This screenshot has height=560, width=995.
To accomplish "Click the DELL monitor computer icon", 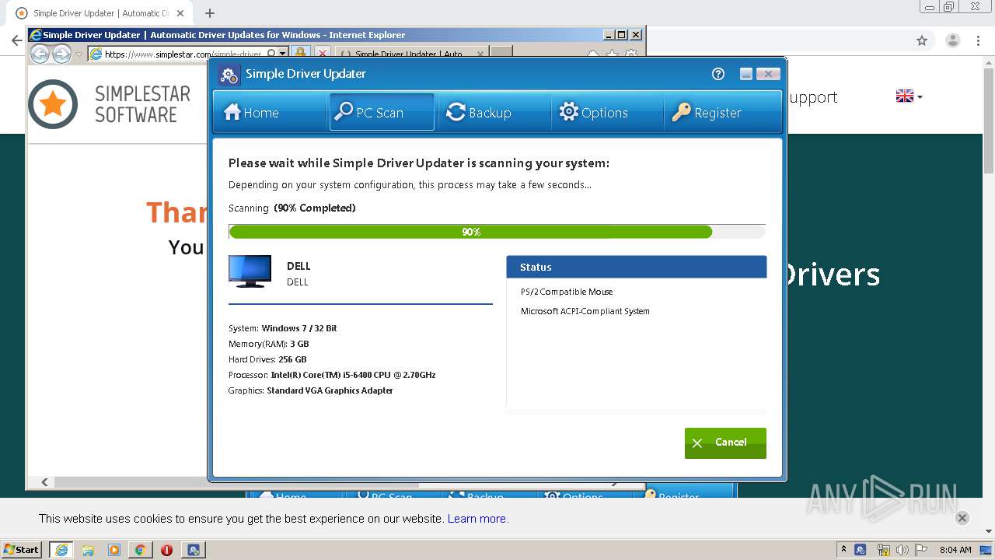I will [250, 271].
